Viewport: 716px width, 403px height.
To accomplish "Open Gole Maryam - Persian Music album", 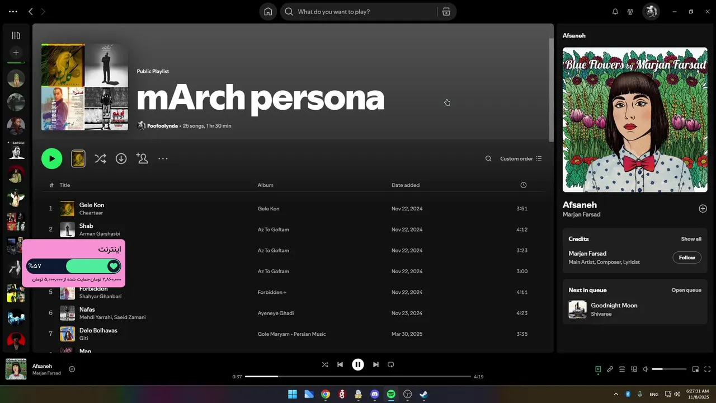I will coord(291,334).
